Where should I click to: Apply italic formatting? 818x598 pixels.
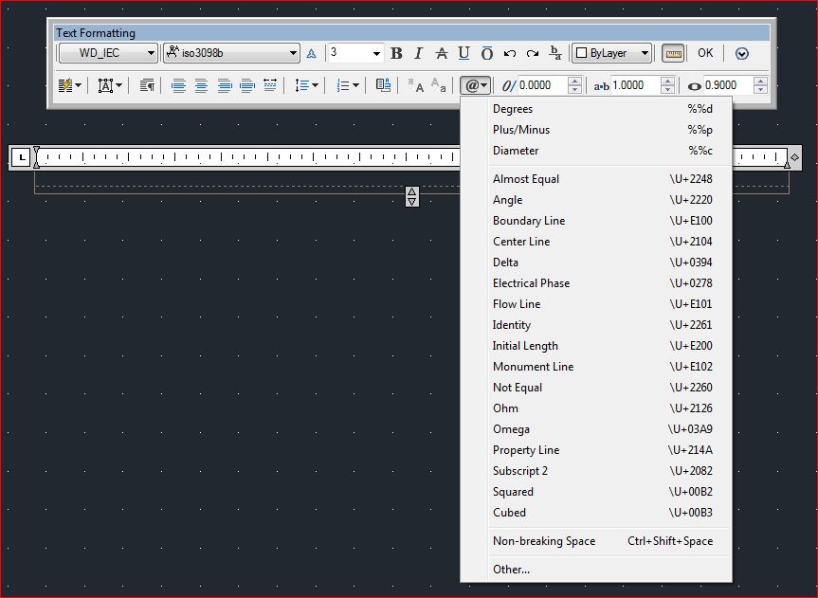point(418,53)
